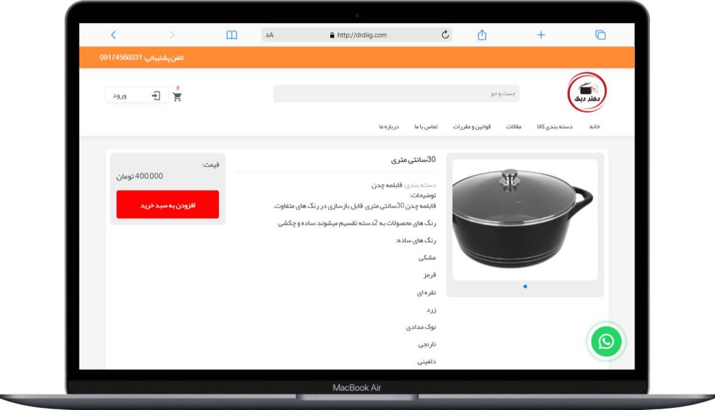Screen dimensions: 715x410
Task: Open the AA reader view options
Action: pyautogui.click(x=270, y=35)
